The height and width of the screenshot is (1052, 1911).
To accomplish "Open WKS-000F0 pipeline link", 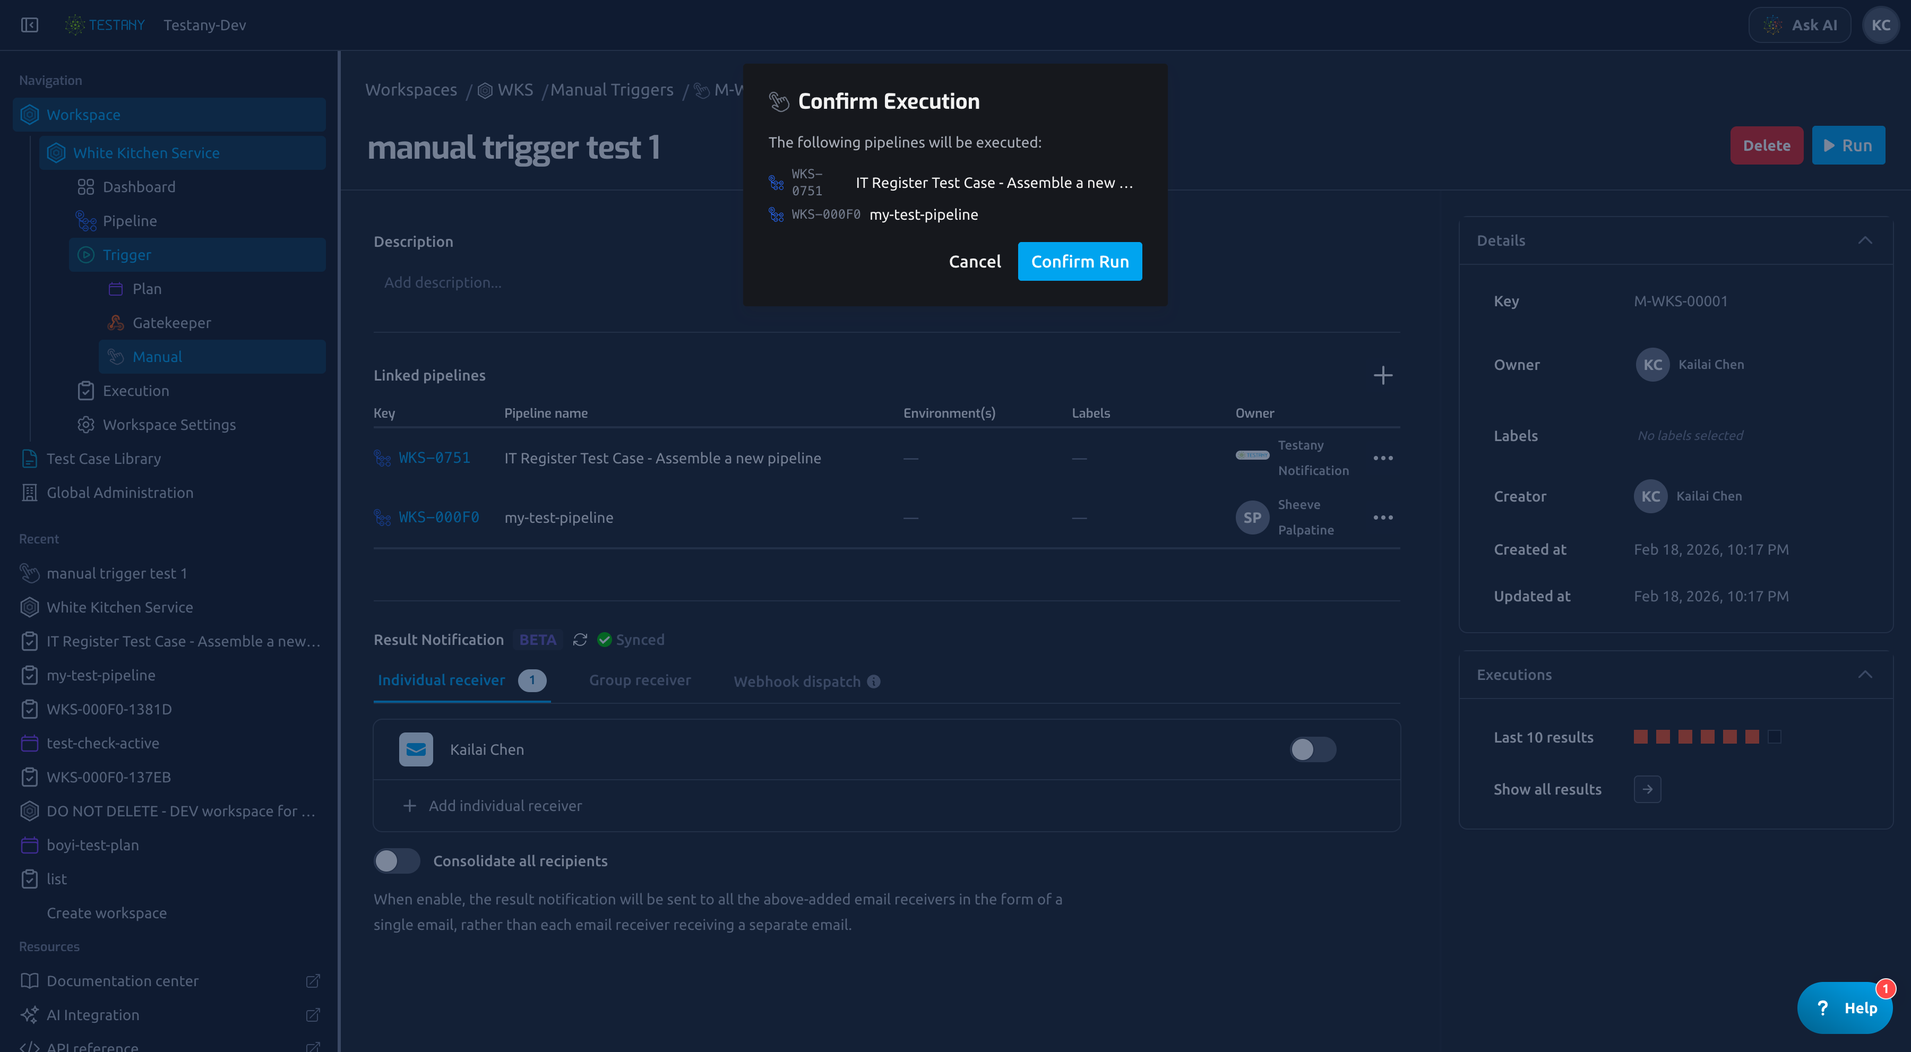I will 438,517.
